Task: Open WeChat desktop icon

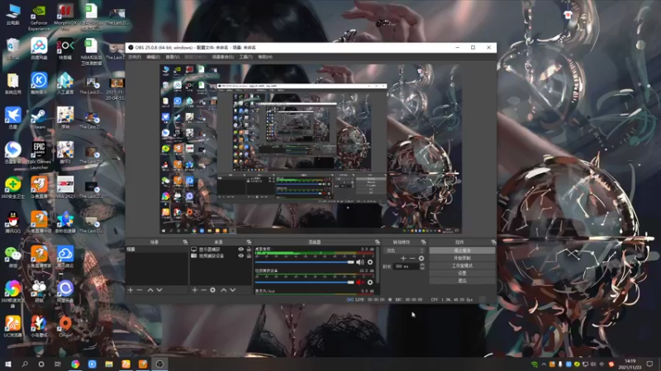Action: click(x=12, y=257)
